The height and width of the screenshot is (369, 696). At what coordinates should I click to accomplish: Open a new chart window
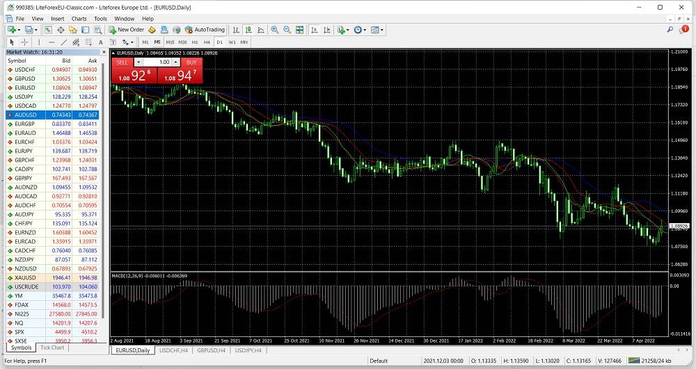pyautogui.click(x=11, y=30)
